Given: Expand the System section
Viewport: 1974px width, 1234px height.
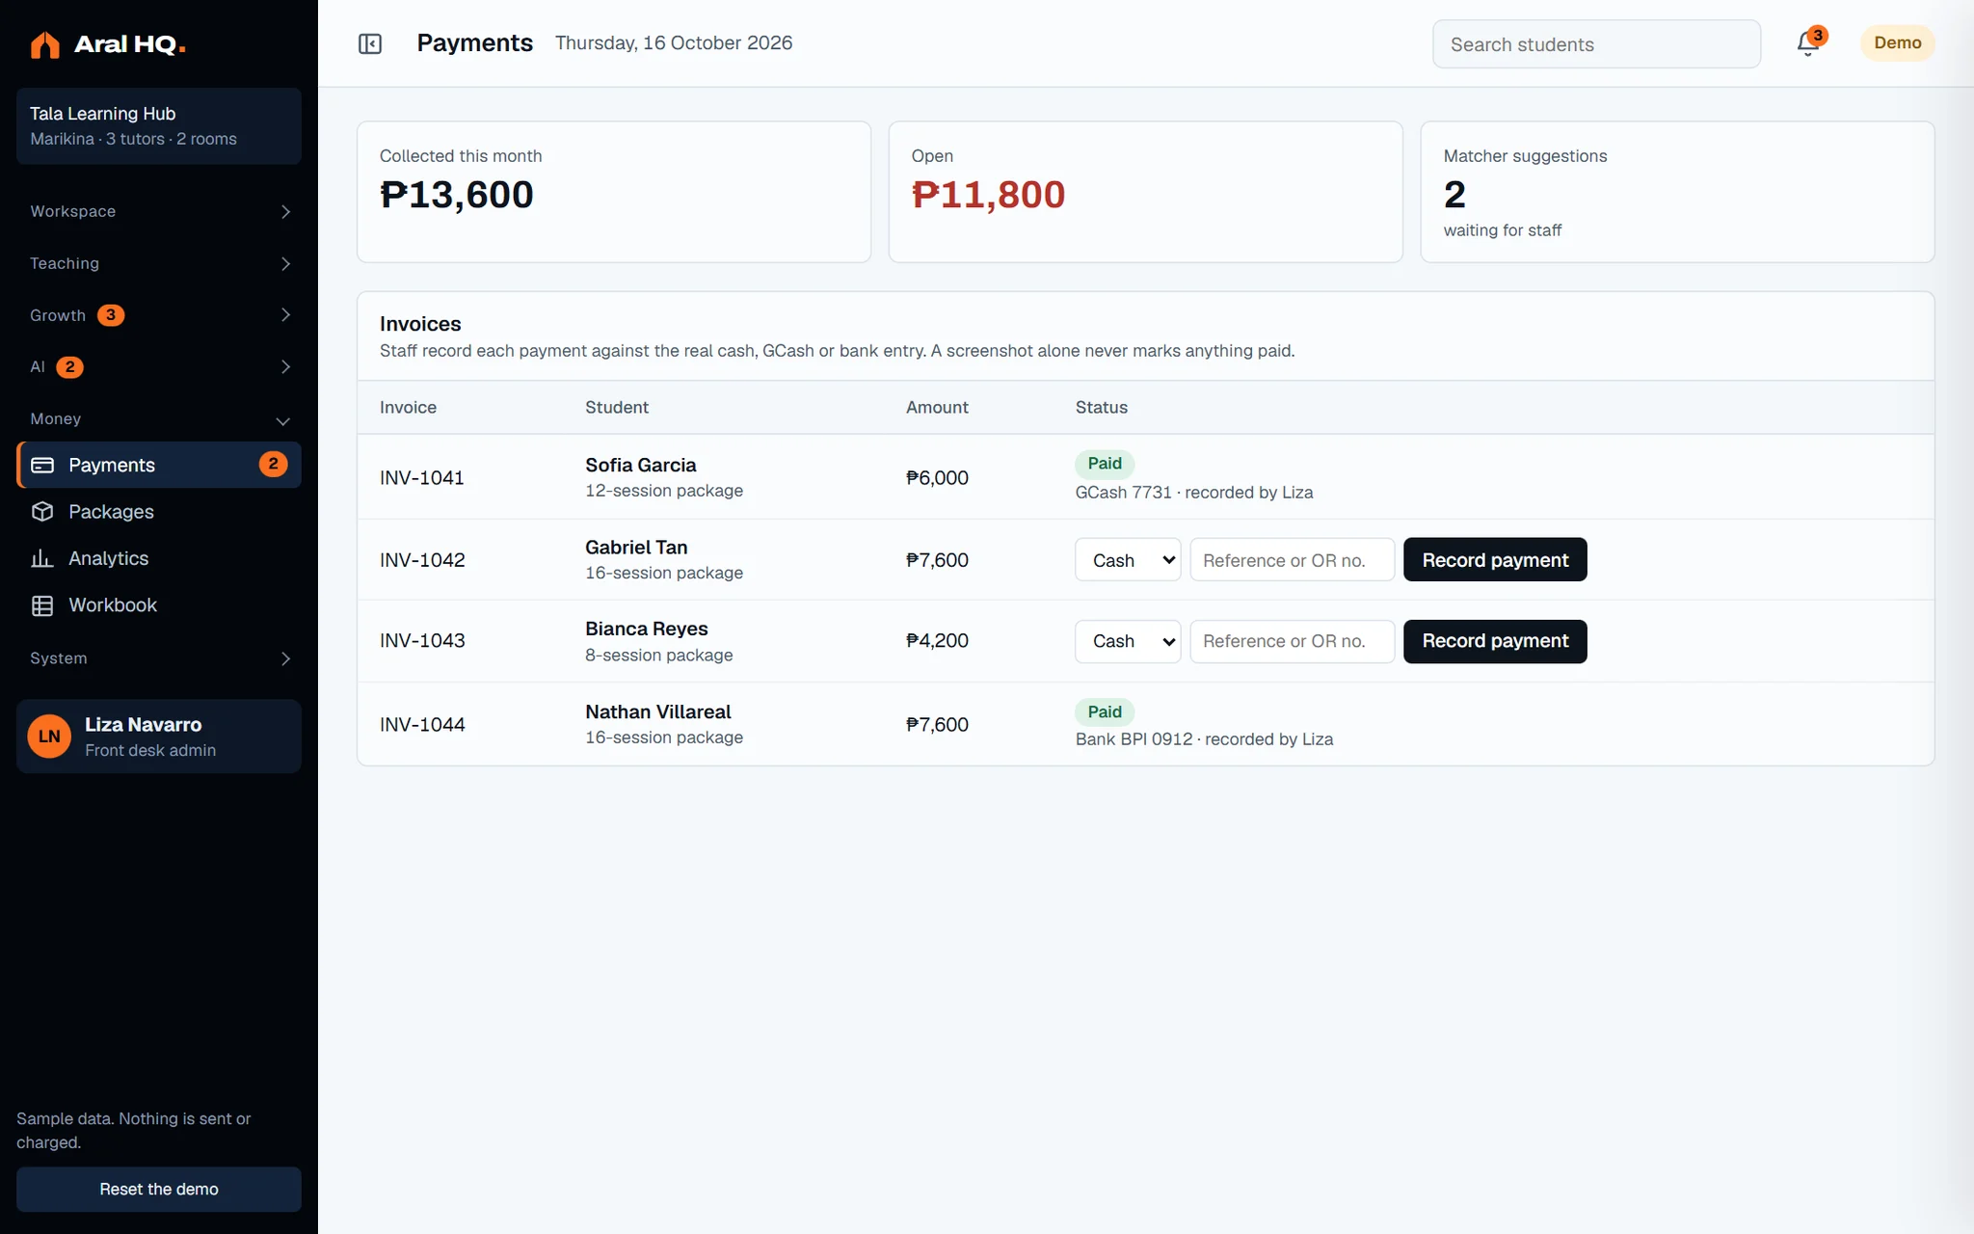Looking at the screenshot, I should tap(159, 658).
